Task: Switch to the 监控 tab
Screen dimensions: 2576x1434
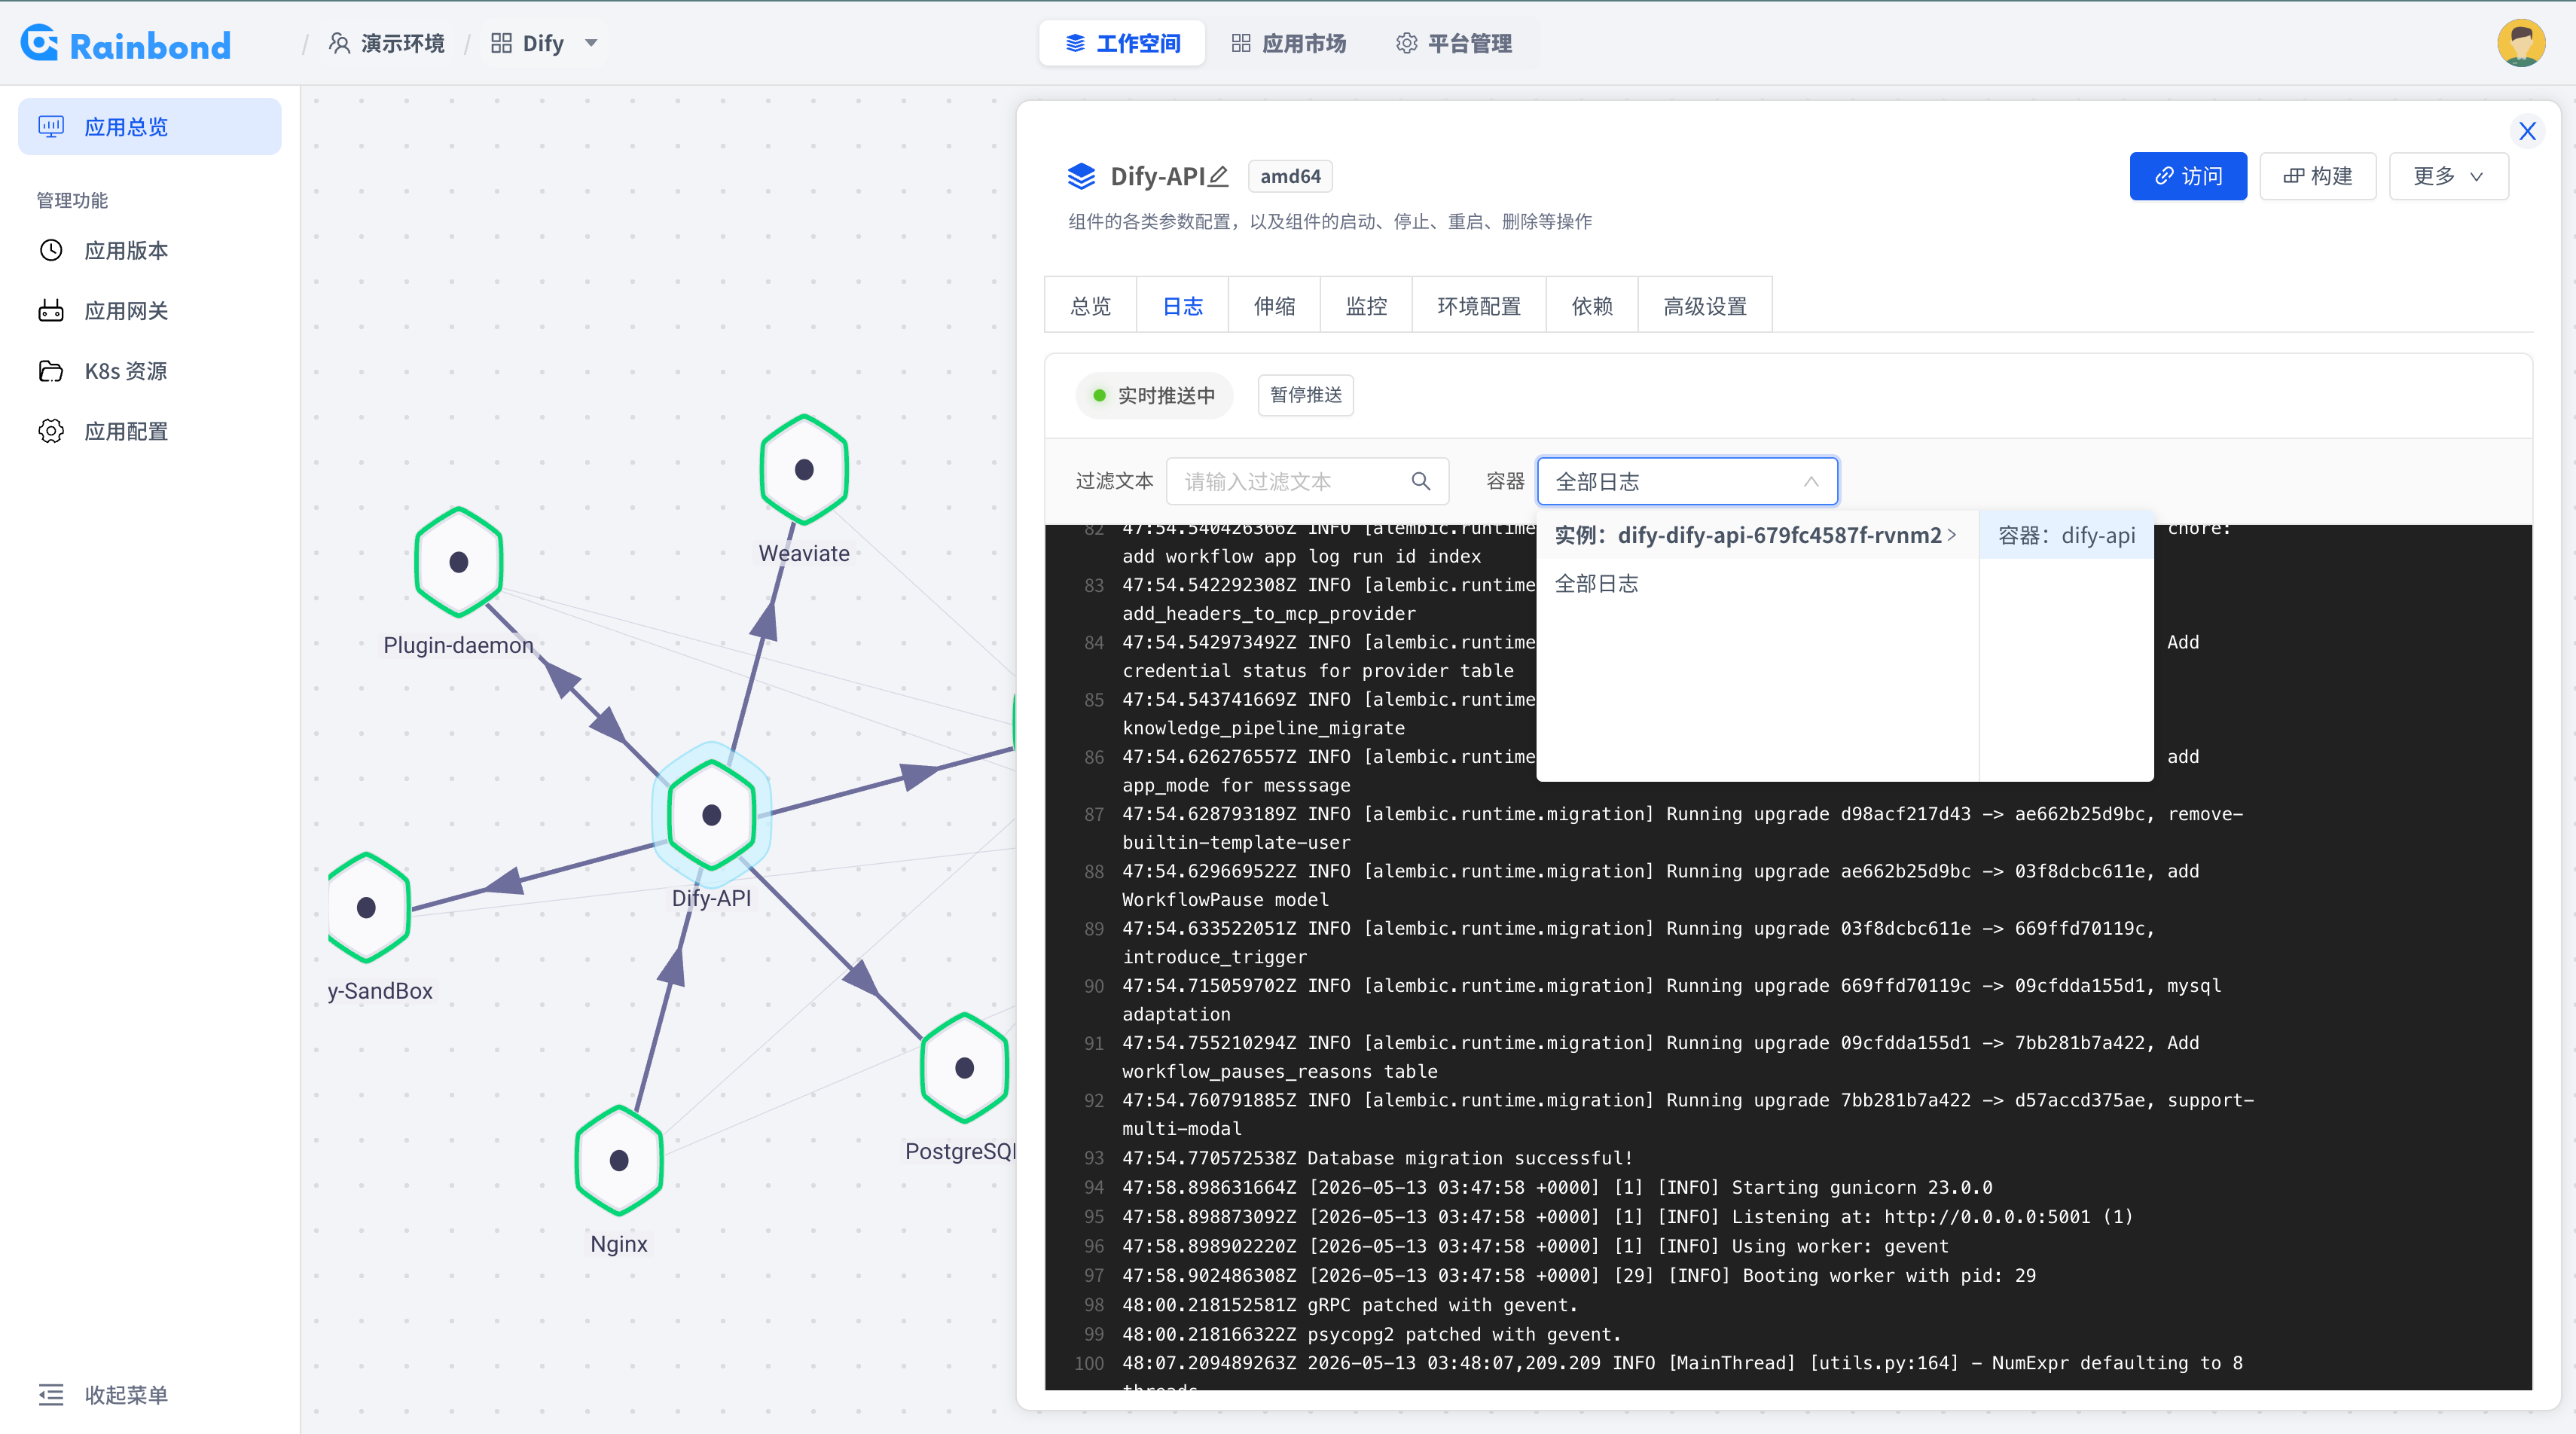Action: (1367, 306)
